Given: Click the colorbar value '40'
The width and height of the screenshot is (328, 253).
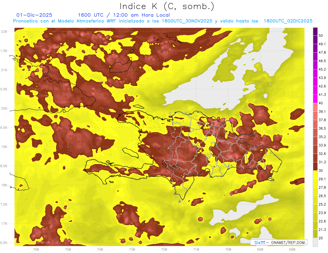Looking at the screenshot, I should click(x=321, y=103).
